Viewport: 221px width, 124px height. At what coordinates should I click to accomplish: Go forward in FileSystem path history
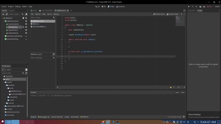pos(5,70)
